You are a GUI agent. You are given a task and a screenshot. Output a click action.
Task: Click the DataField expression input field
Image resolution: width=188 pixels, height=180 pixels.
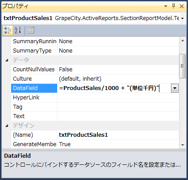coord(114,88)
